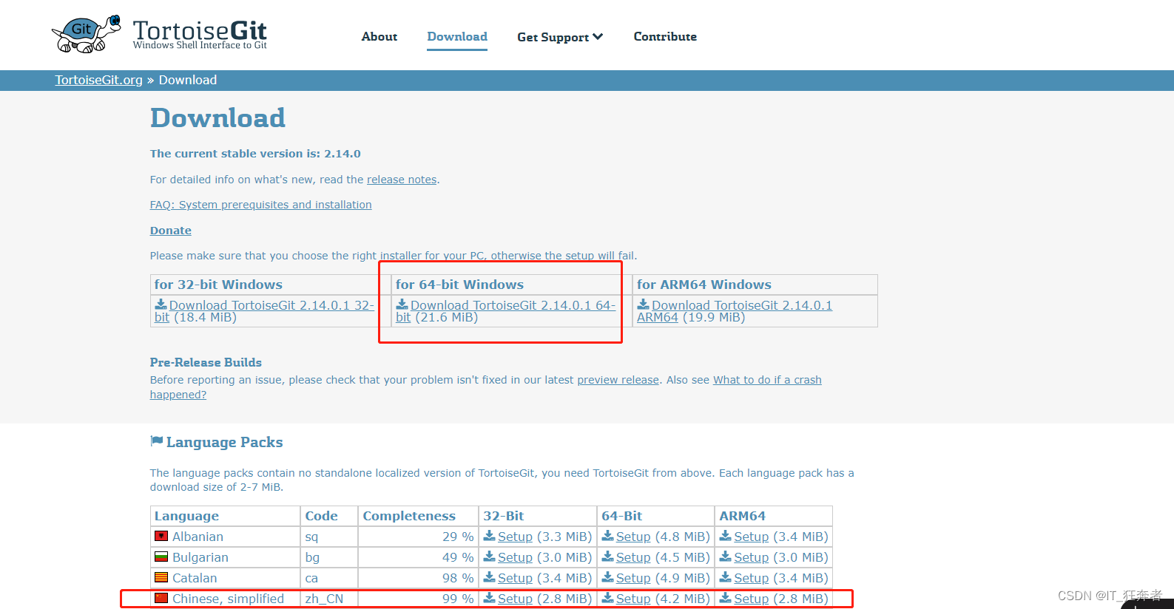
Task: Click TortoiseGit.org breadcrumb link
Action: [98, 80]
